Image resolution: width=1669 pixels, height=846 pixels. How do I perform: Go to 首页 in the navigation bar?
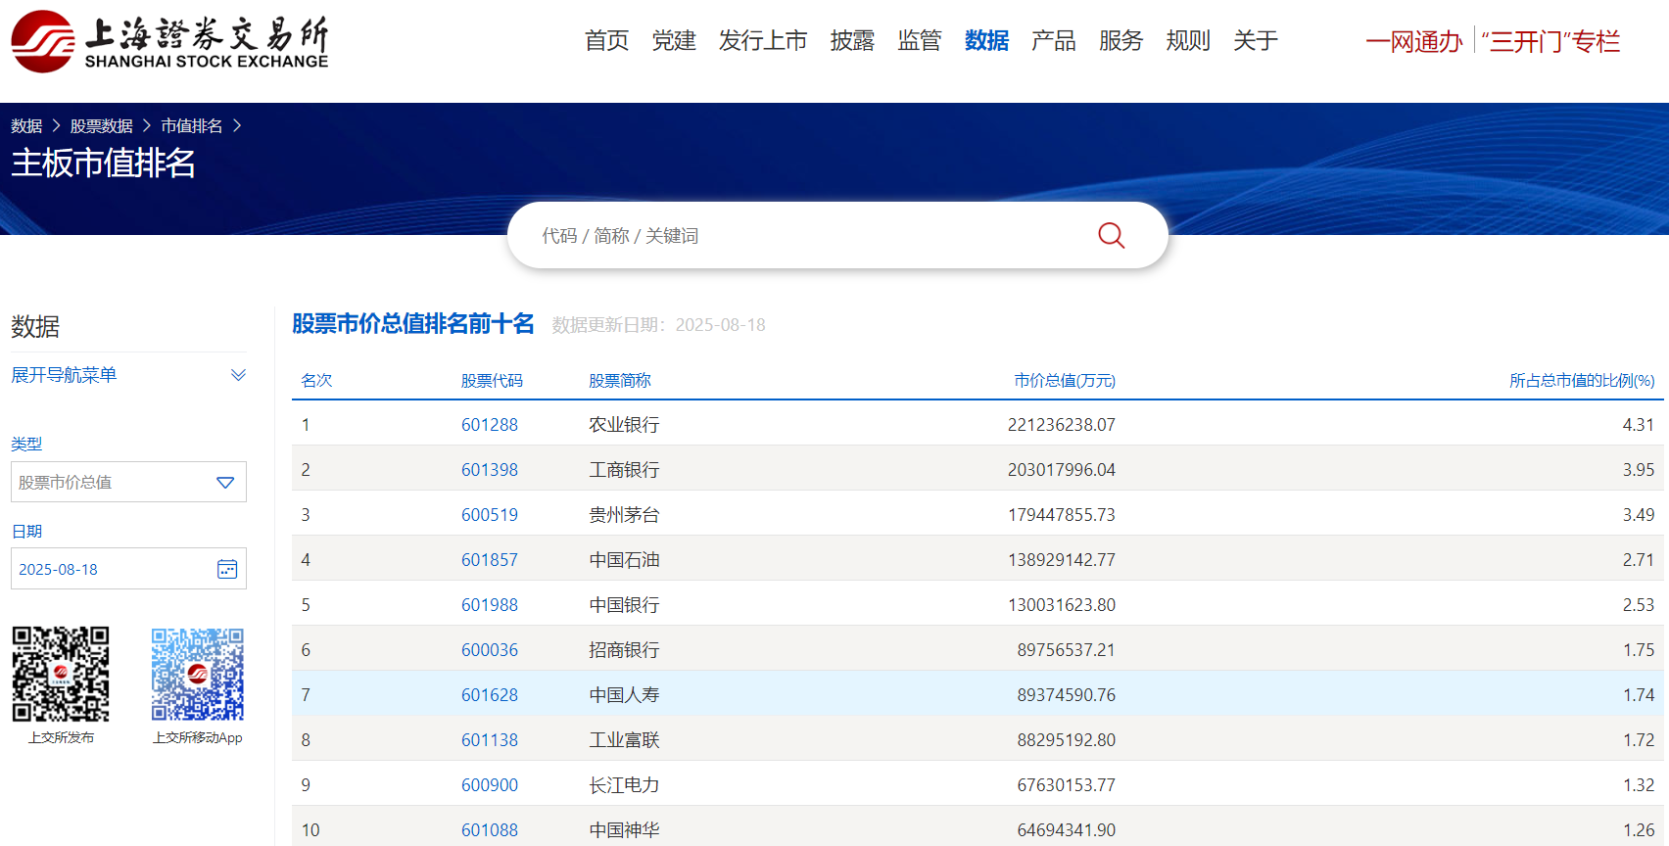[x=606, y=41]
